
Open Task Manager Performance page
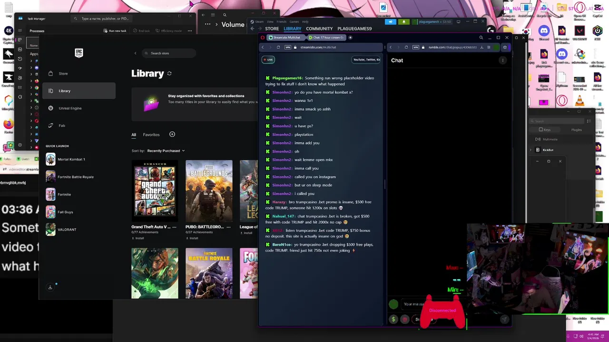click(20, 49)
